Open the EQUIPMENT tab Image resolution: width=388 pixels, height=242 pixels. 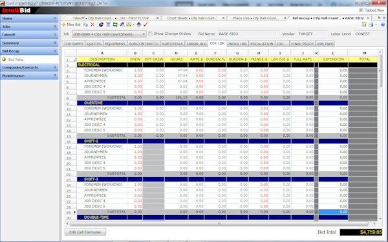(115, 44)
